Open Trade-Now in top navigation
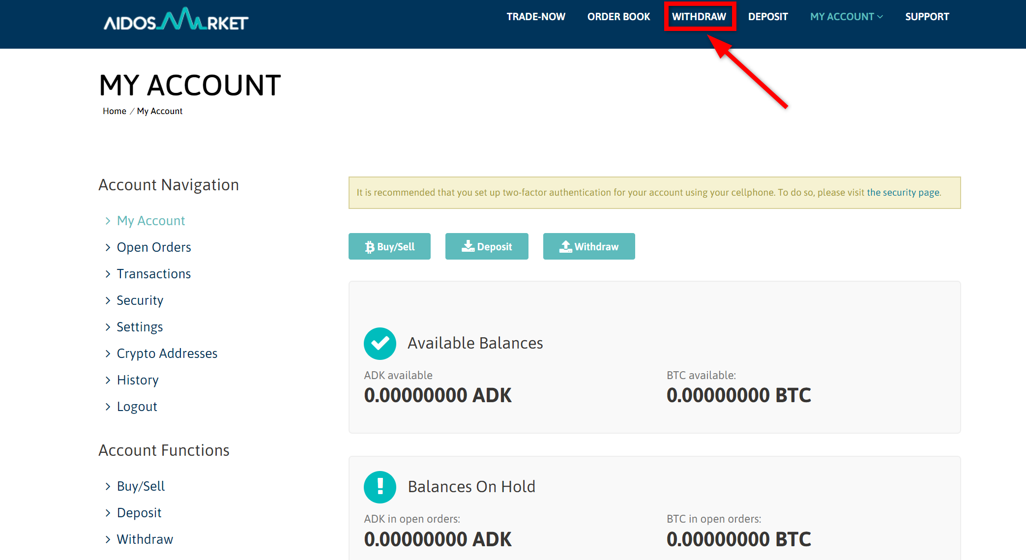 click(536, 17)
